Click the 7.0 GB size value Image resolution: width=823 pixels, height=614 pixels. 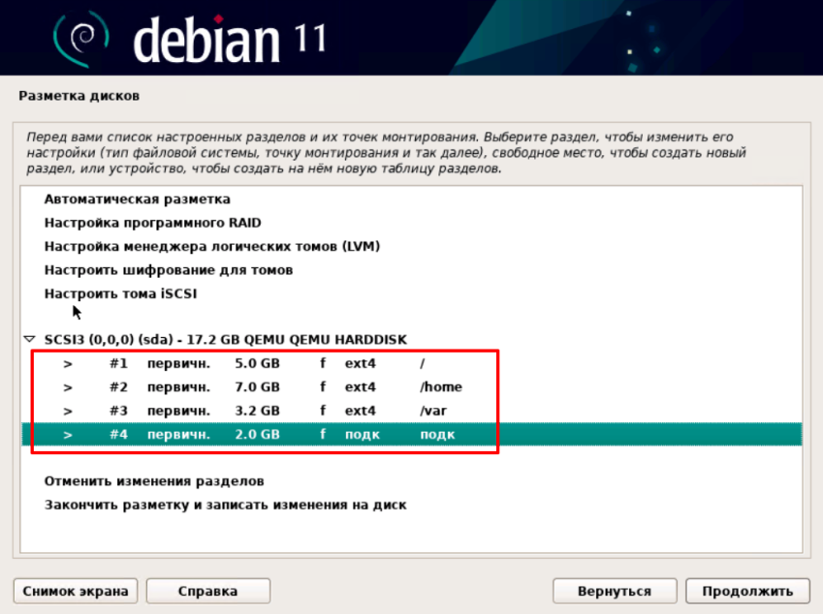click(257, 387)
